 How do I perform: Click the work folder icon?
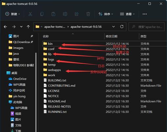45,75
